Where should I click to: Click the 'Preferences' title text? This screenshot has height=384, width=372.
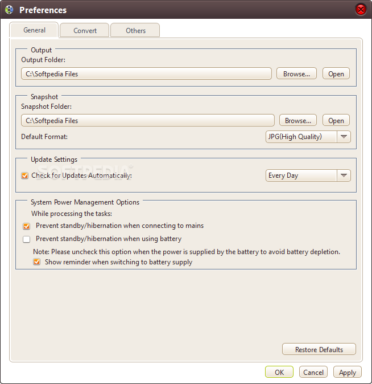pos(43,10)
